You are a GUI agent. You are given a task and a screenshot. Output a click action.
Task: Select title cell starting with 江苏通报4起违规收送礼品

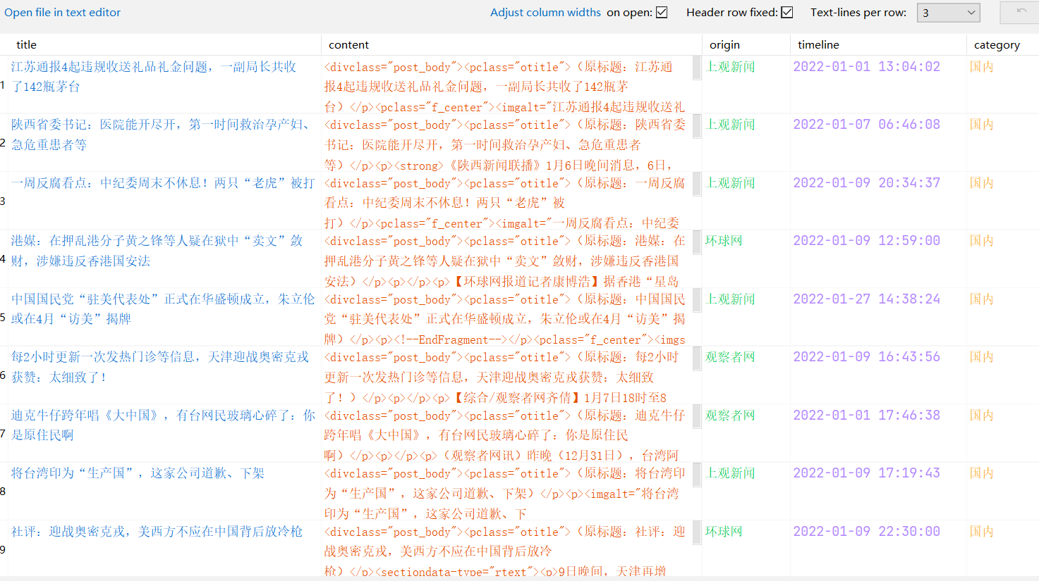tap(164, 85)
